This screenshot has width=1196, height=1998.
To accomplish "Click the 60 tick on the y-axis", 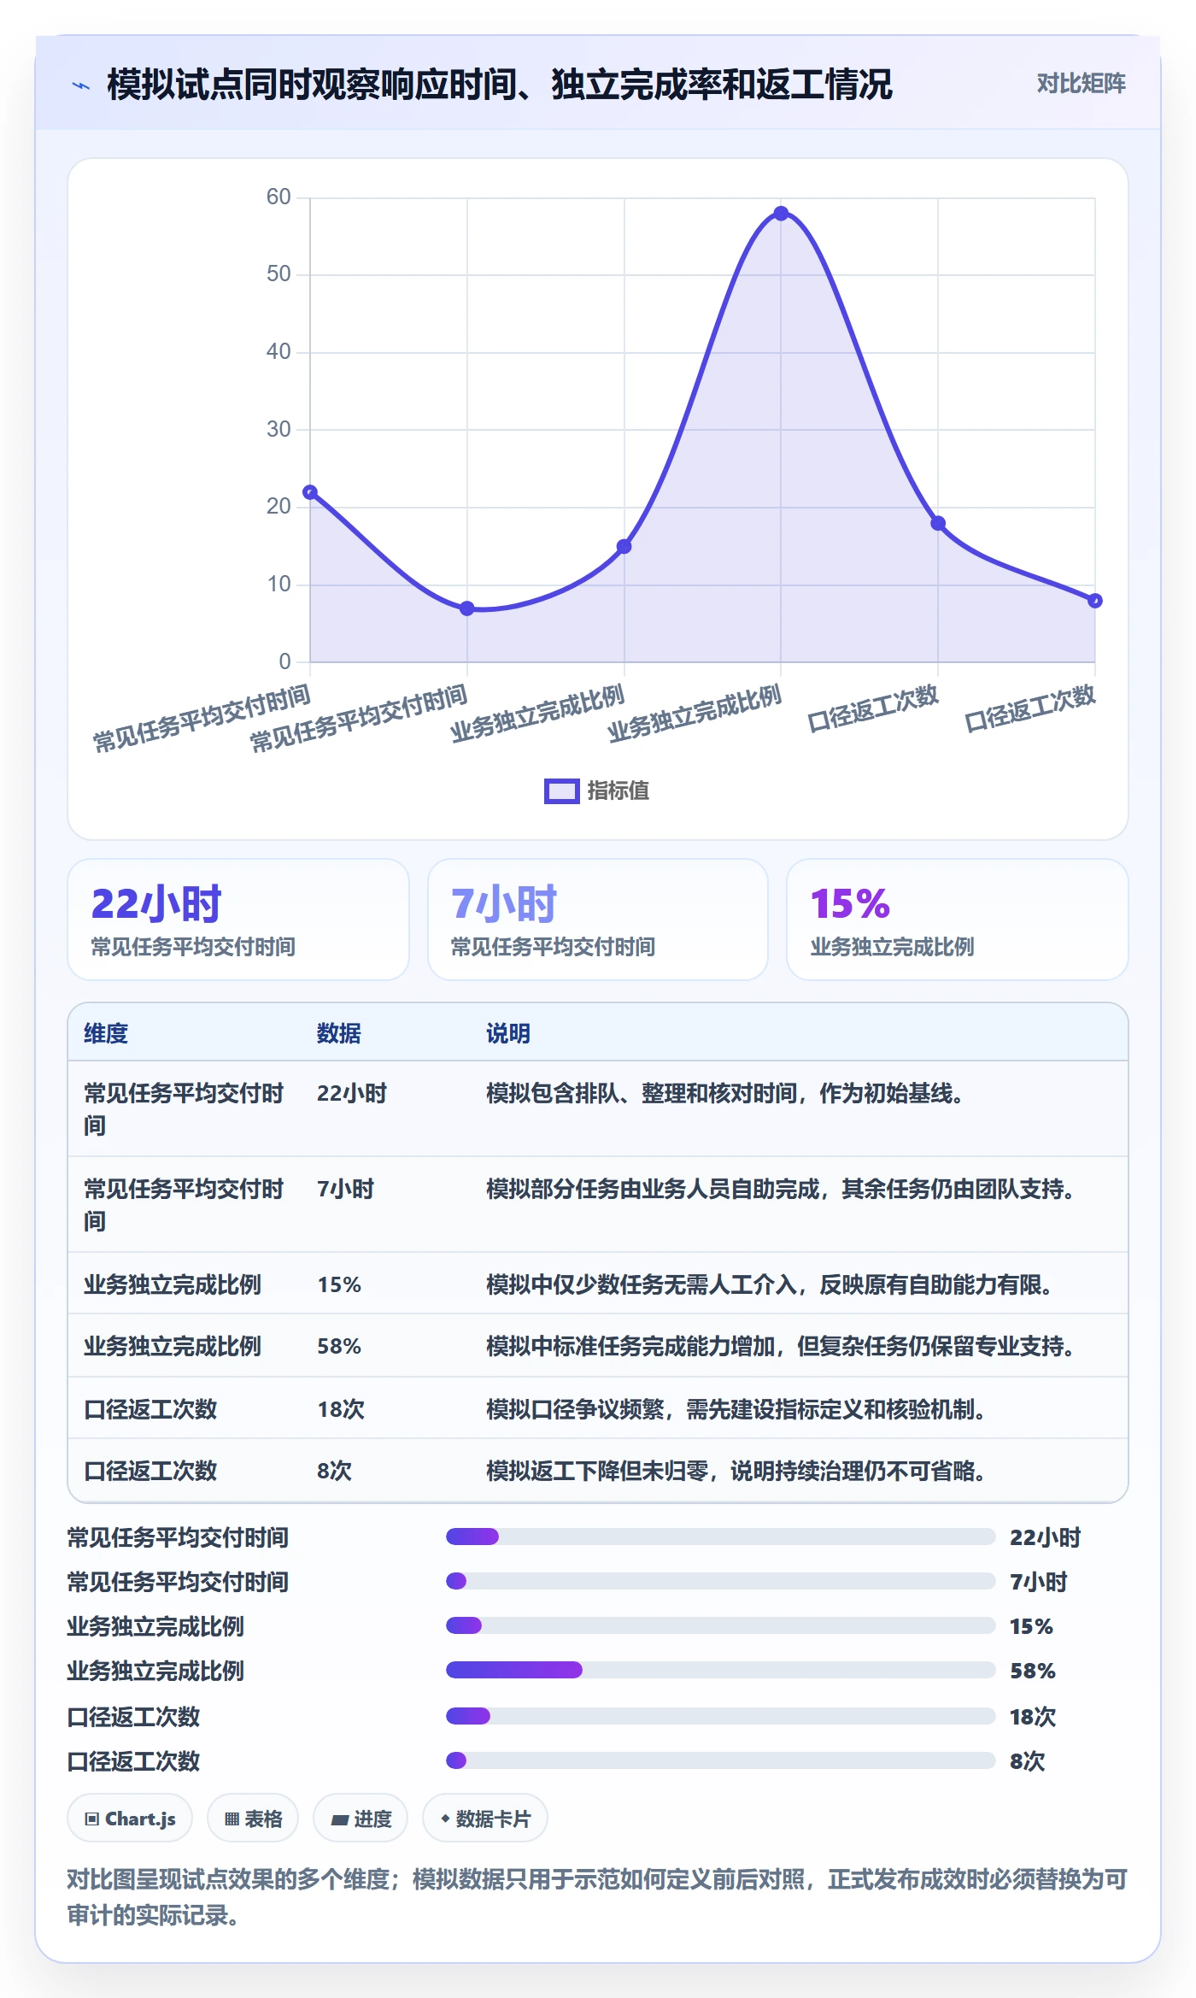I will 278,197.
